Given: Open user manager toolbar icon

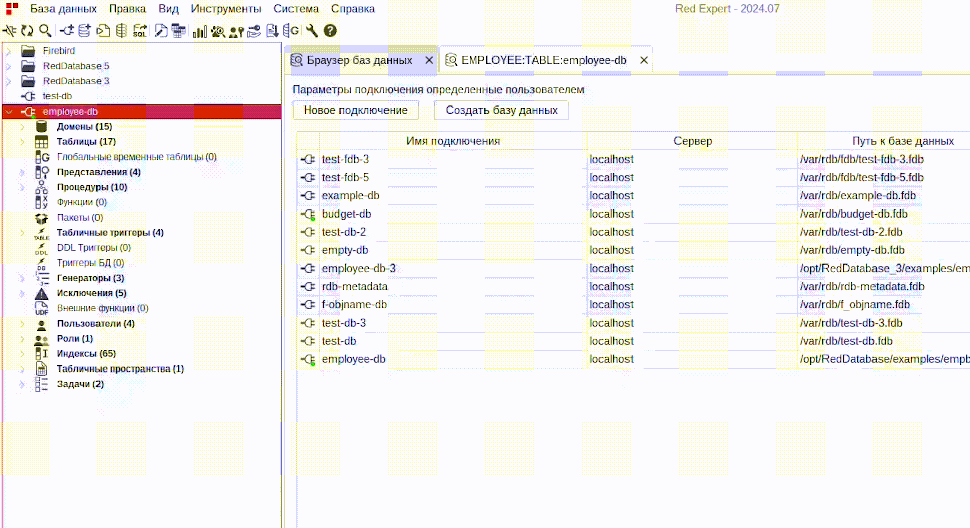Looking at the screenshot, I should pos(236,31).
